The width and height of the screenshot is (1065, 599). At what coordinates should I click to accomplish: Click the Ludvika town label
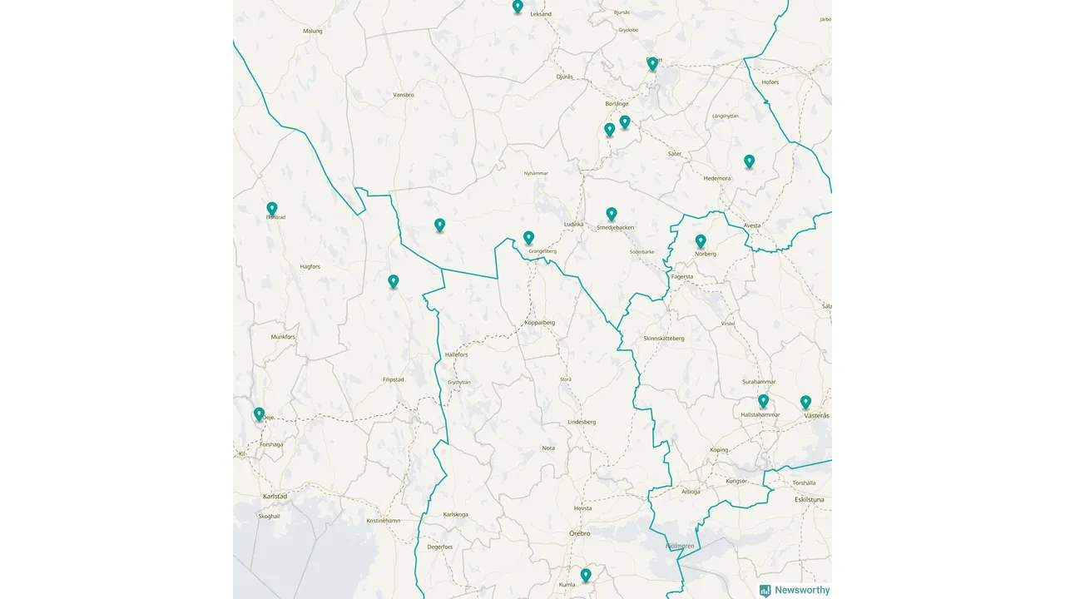(574, 225)
